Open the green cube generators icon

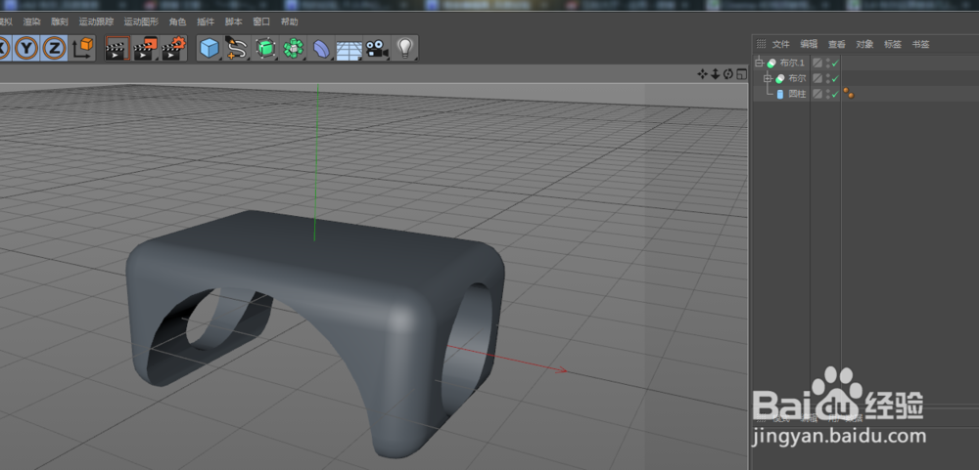[266, 48]
